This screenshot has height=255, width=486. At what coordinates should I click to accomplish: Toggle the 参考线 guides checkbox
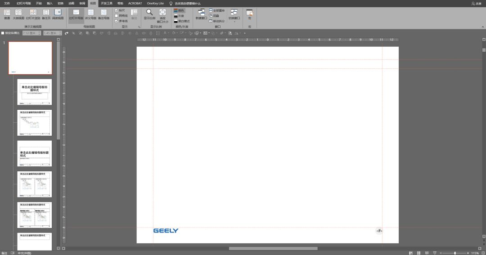(x=117, y=21)
